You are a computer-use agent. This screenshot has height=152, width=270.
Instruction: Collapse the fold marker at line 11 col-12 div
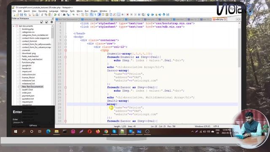click(66, 47)
